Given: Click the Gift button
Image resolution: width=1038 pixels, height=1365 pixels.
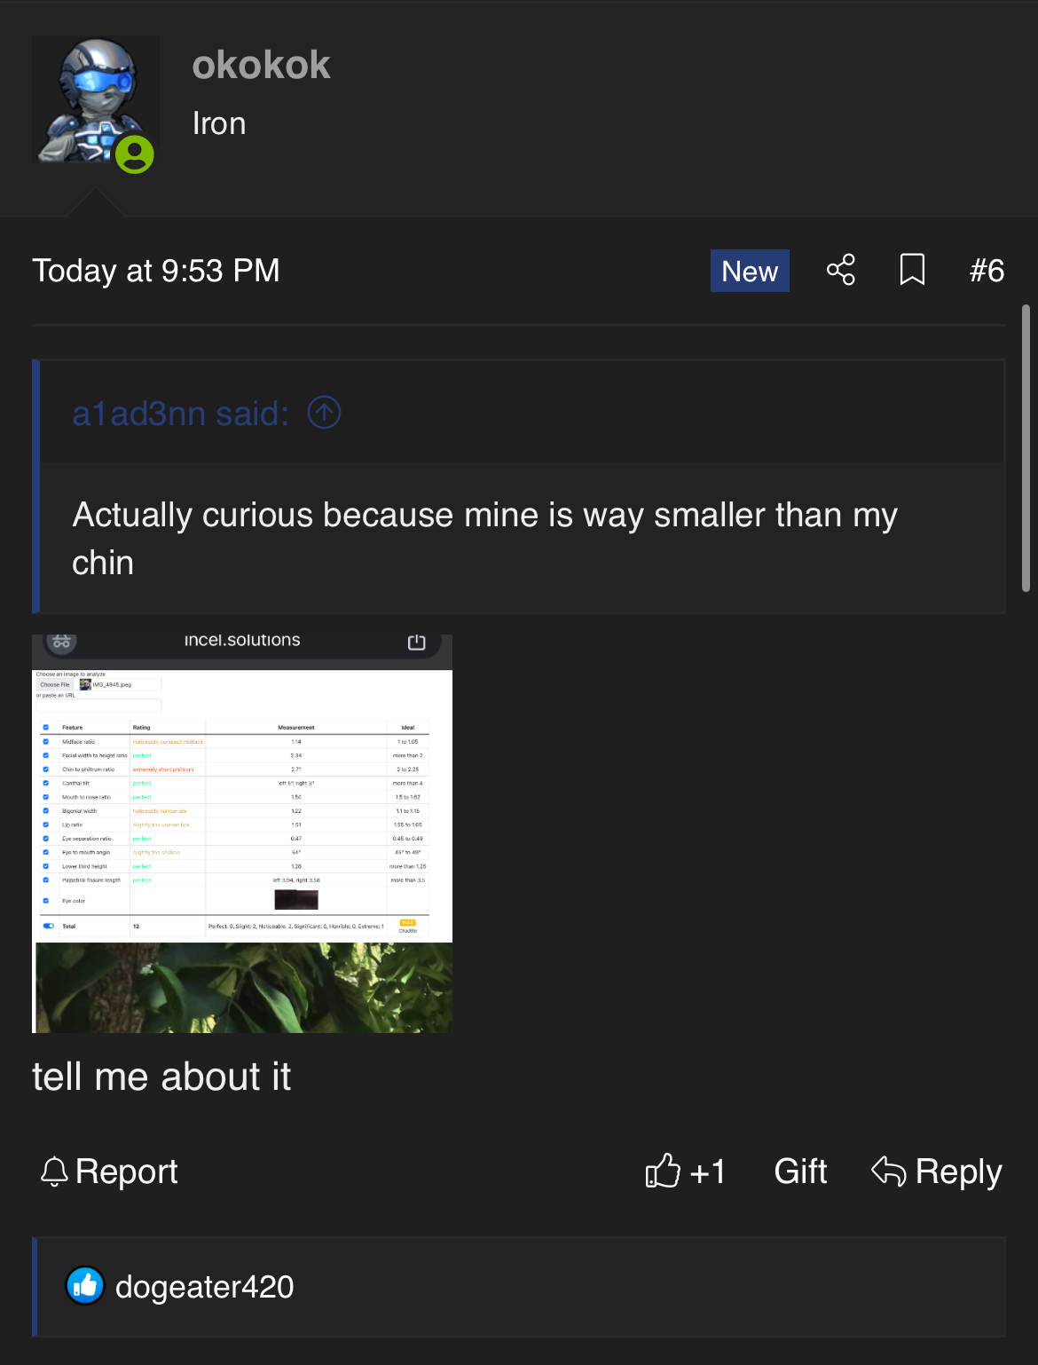Looking at the screenshot, I should coord(800,1172).
